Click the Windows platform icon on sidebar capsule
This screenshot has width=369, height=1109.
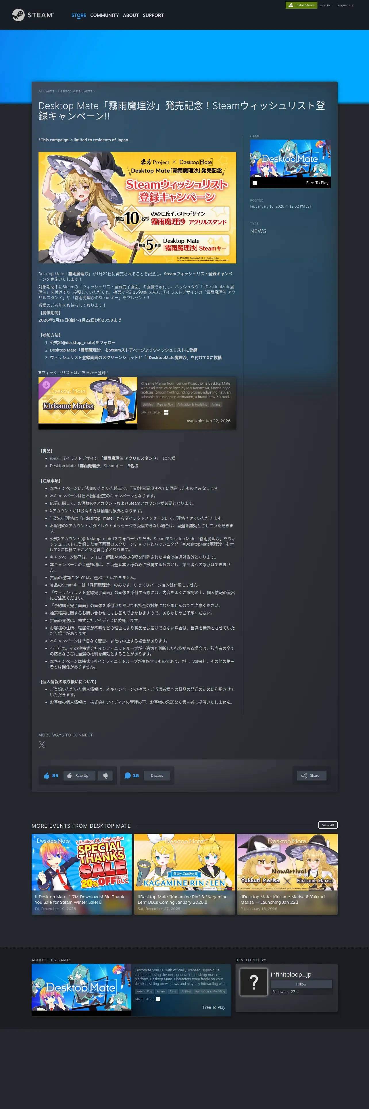point(255,183)
